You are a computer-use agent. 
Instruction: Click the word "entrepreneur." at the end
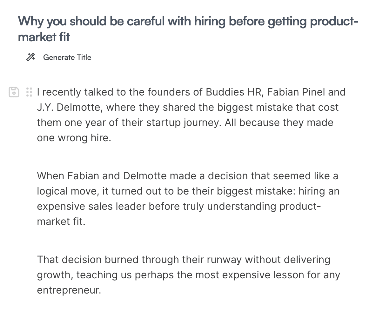coord(69,290)
